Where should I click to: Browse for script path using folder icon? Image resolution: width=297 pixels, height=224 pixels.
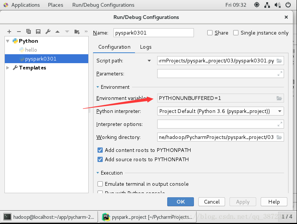click(x=279, y=61)
